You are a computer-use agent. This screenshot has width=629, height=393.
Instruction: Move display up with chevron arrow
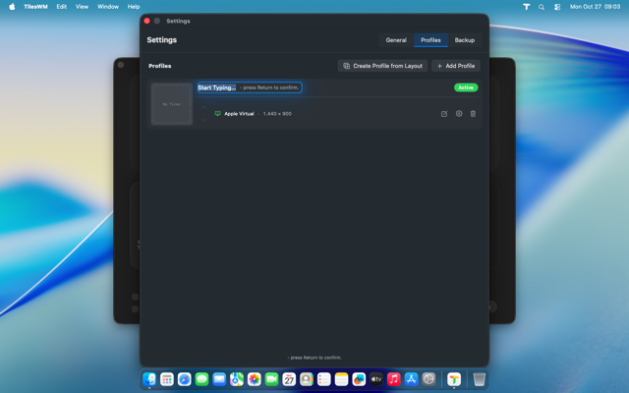point(205,109)
